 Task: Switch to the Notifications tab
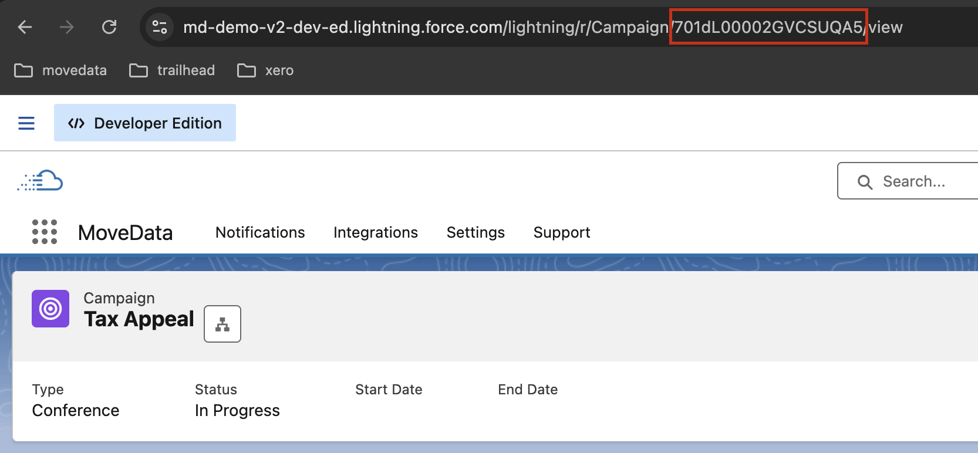click(260, 232)
